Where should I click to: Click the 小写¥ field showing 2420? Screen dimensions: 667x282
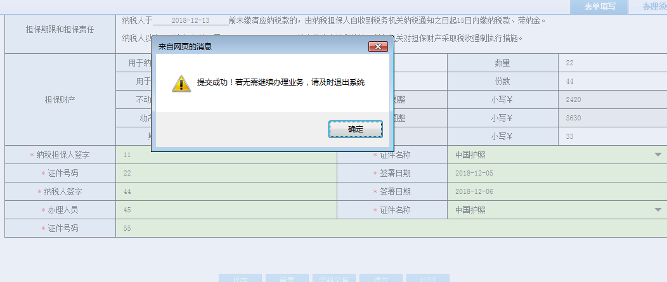pos(612,100)
